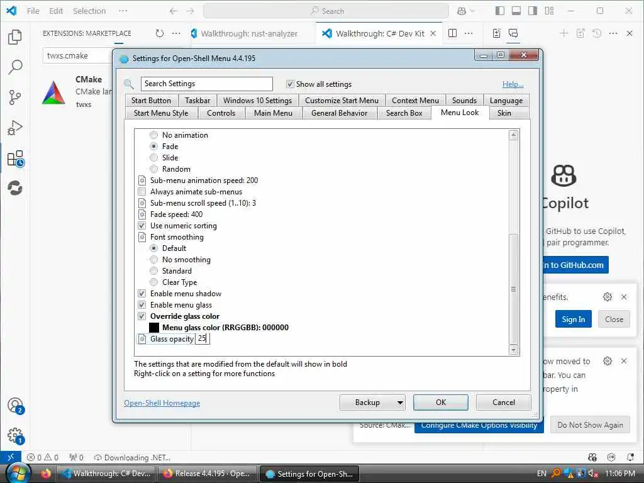Open the Search view in VS Code sidebar
Viewport: 644px width, 483px height.
click(x=15, y=67)
